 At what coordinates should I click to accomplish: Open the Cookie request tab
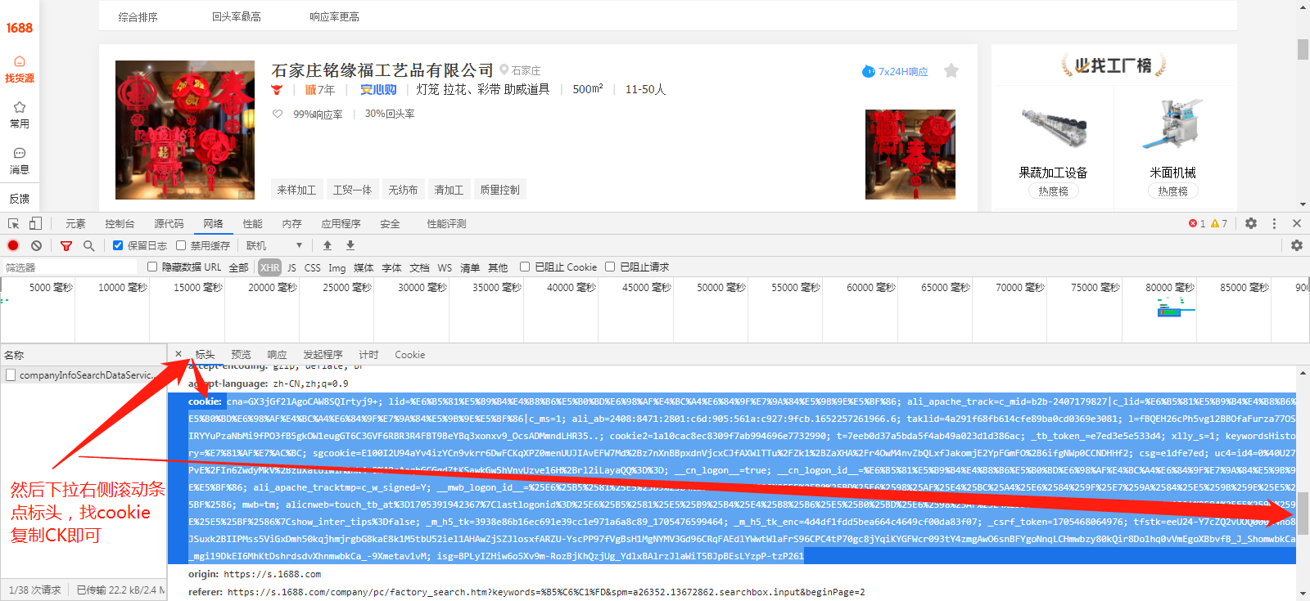tap(409, 355)
